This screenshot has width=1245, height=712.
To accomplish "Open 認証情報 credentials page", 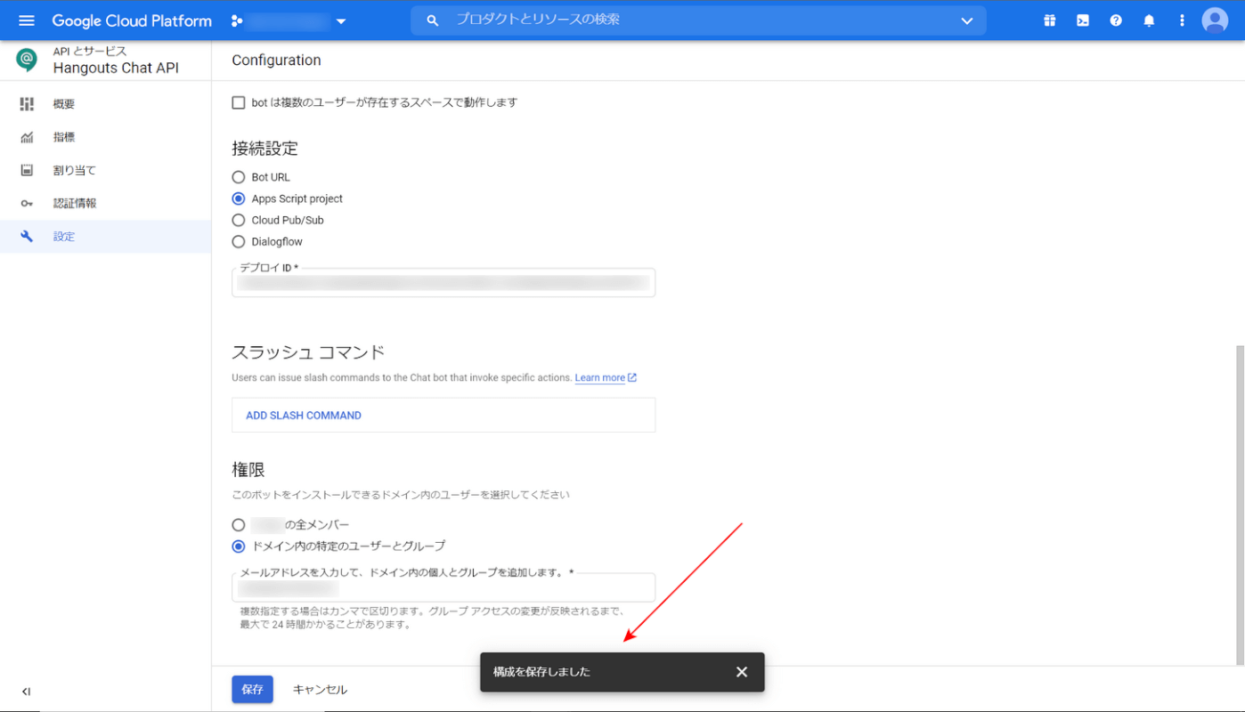I will [105, 203].
